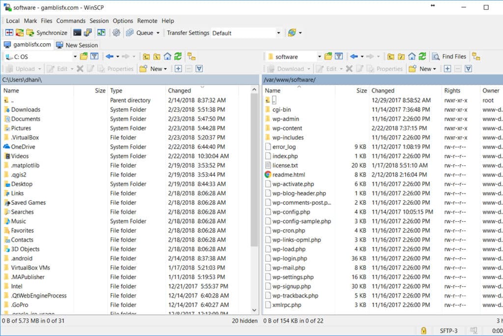Screen dimensions: 503x336
Task: Go to local home directory icon
Action: click(x=168, y=57)
